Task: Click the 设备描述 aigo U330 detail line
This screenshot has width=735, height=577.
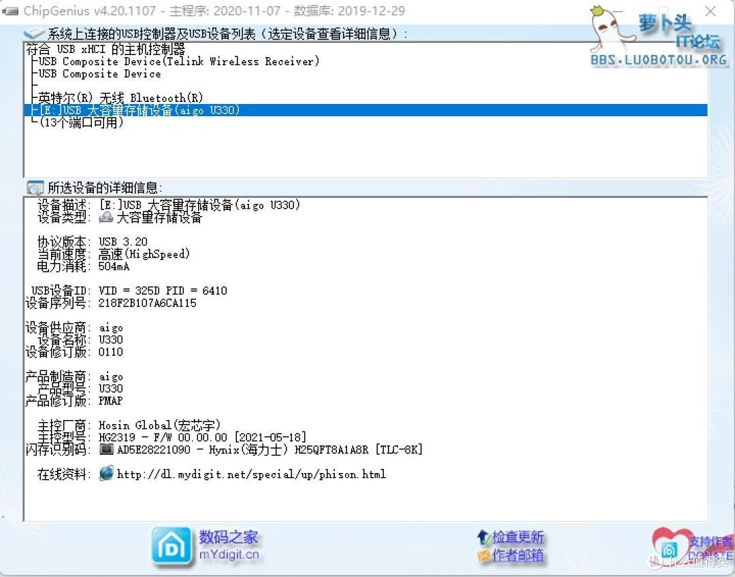Action: click(x=199, y=205)
